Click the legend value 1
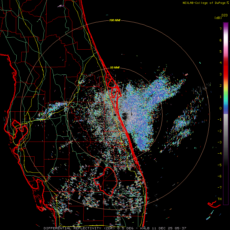The height and width of the screenshot is (230, 230). click(x=221, y=97)
